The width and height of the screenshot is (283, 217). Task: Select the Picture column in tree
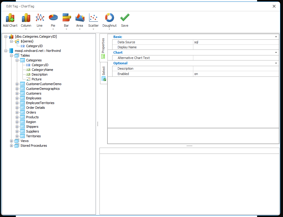point(37,79)
